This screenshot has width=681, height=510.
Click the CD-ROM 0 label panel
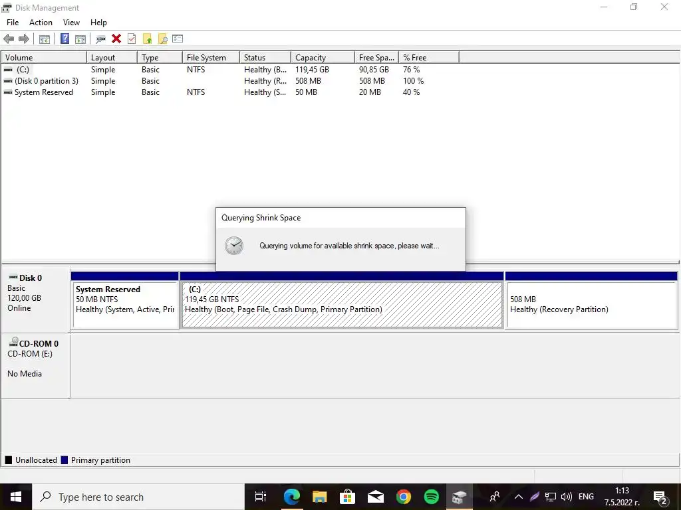[x=36, y=365]
